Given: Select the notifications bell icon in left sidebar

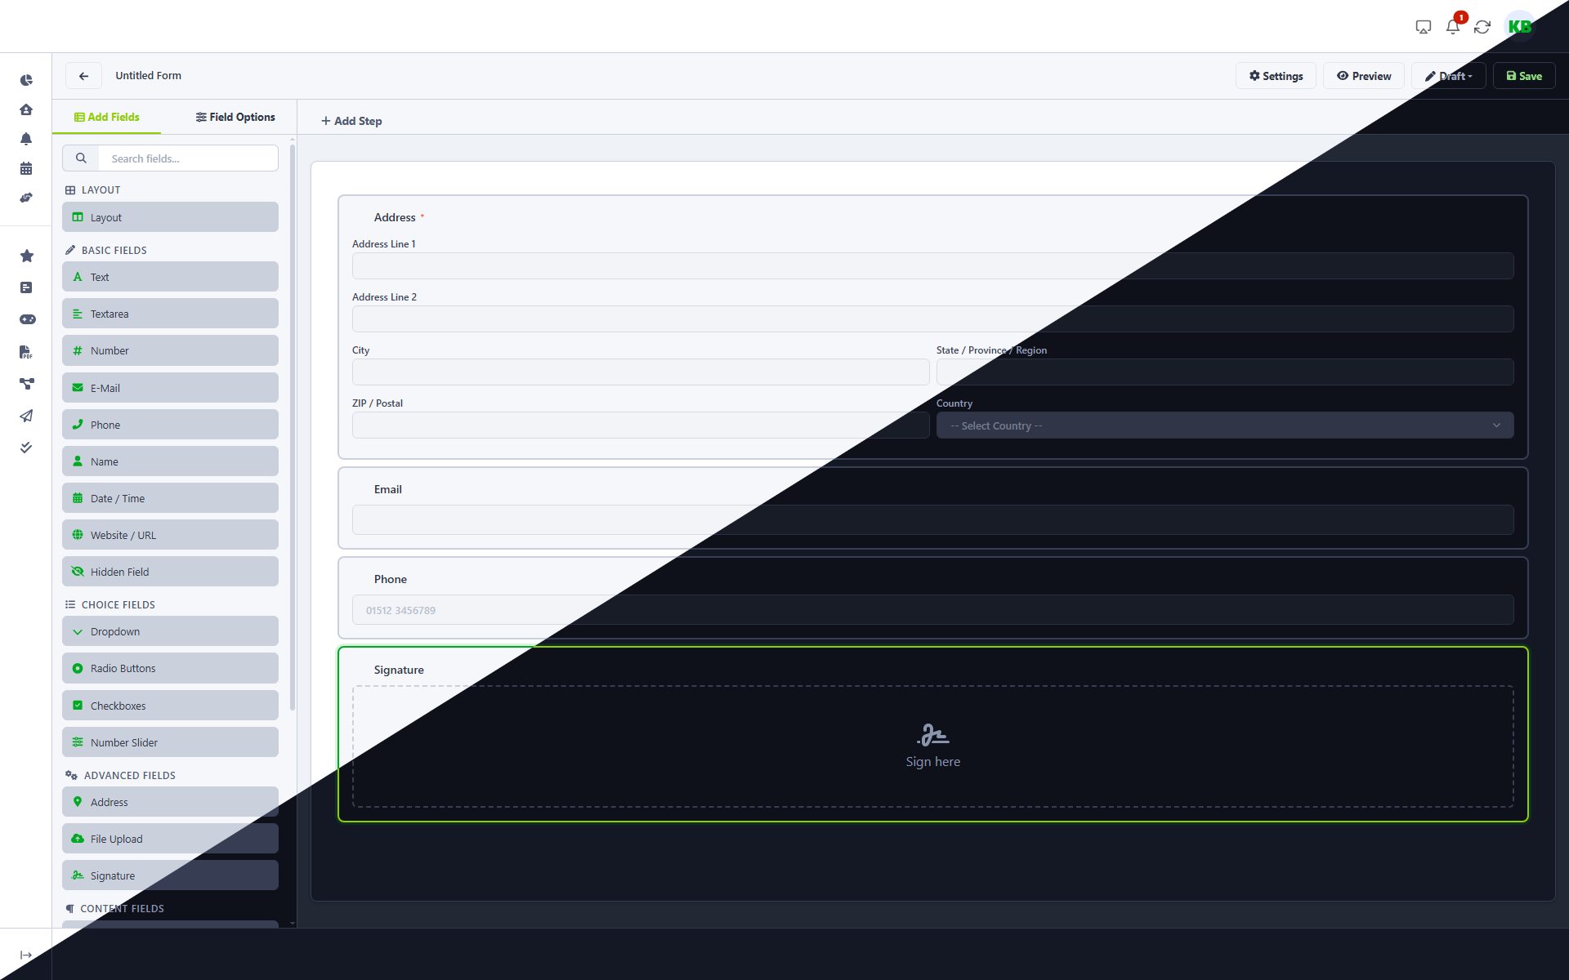Looking at the screenshot, I should pos(26,139).
